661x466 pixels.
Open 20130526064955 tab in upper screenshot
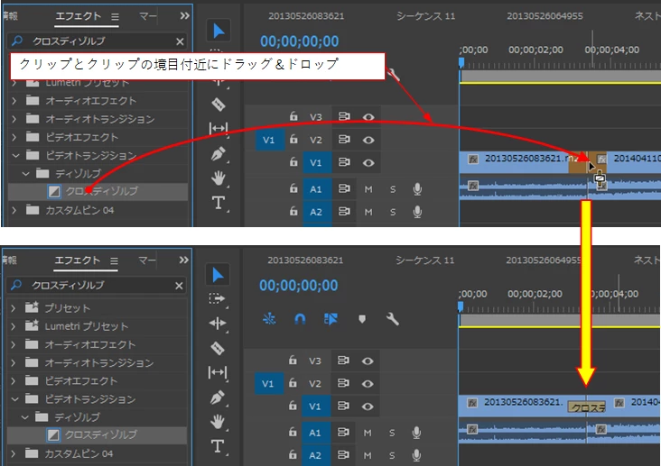click(x=545, y=16)
